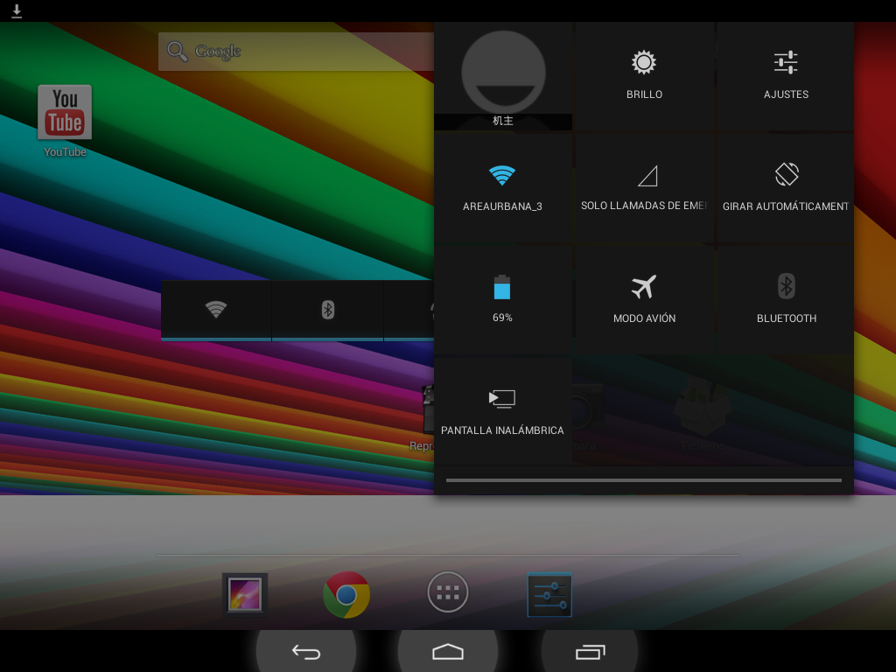Tap the AREAURBANA_3 Wi-Fi tile

pyautogui.click(x=502, y=187)
